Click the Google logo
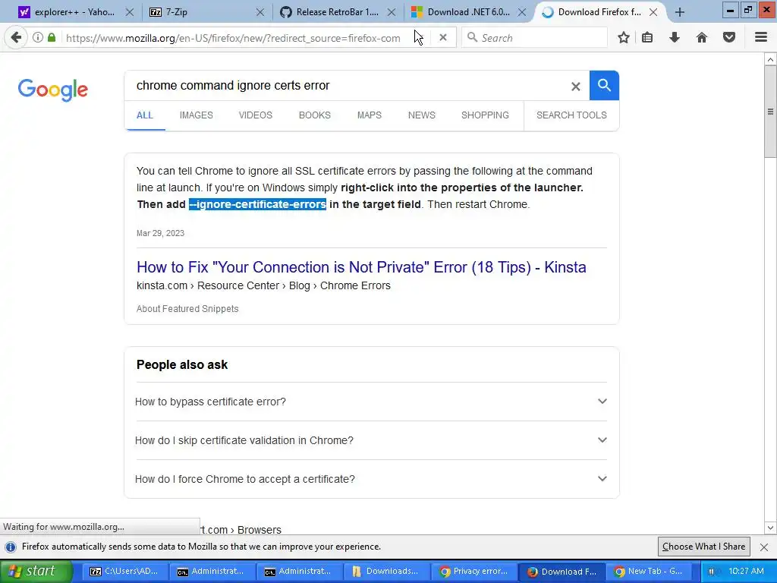This screenshot has width=777, height=583. [x=53, y=90]
